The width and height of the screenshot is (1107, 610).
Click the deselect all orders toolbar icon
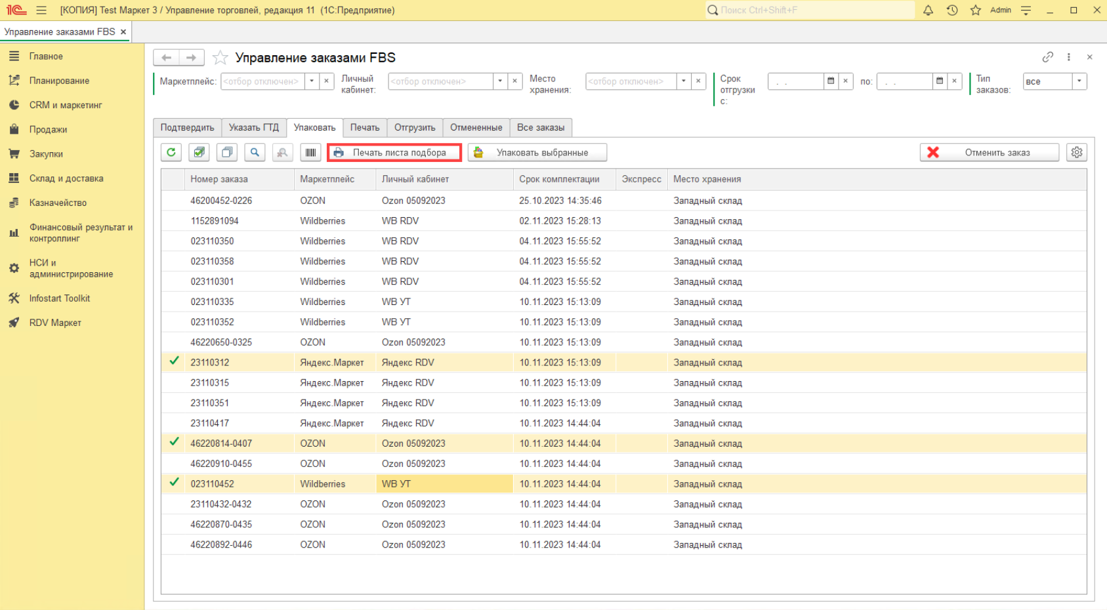pos(227,152)
